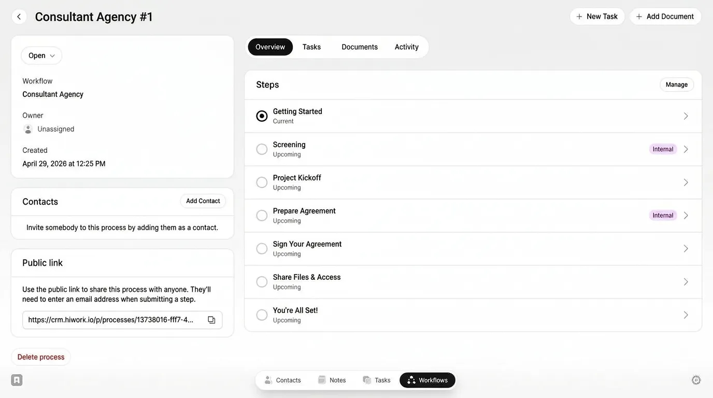713x398 pixels.
Task: Click Tasks icon in bottom navigation bar
Action: click(367, 380)
